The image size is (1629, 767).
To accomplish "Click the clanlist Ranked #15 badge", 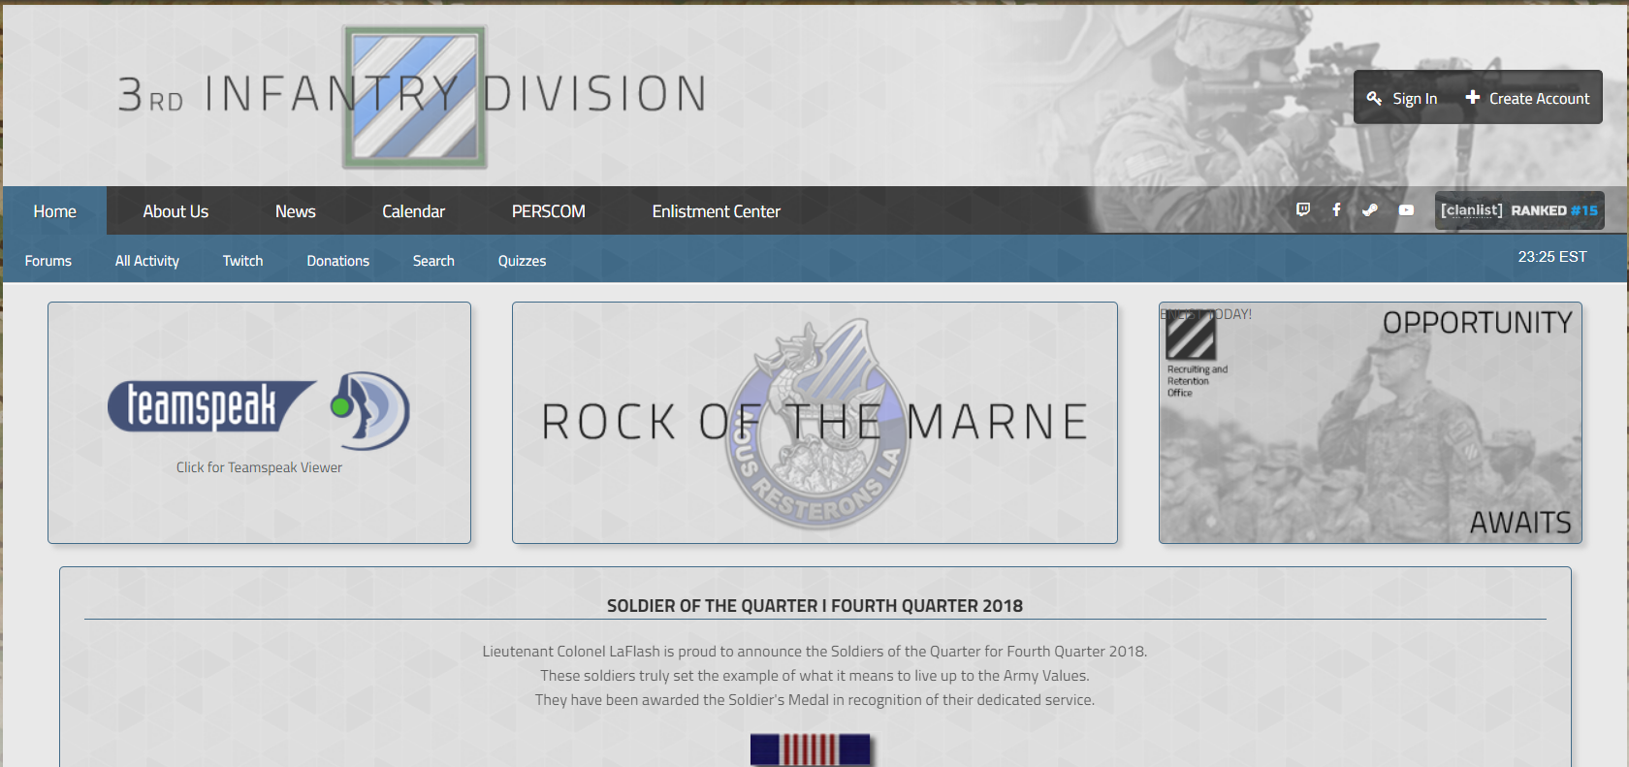I will coord(1518,210).
